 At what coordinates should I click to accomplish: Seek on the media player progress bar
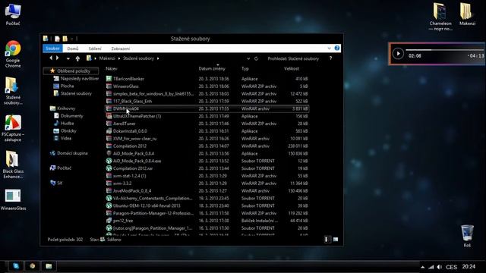tap(445, 49)
